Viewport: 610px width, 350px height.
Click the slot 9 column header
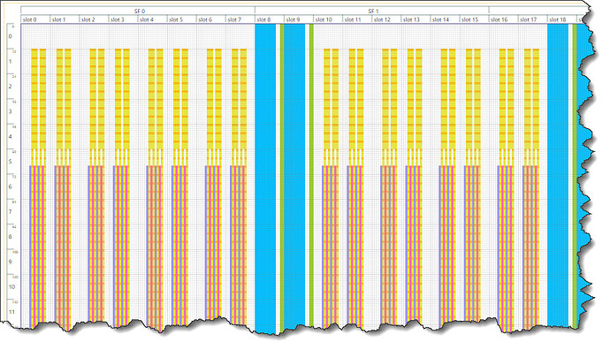point(299,19)
